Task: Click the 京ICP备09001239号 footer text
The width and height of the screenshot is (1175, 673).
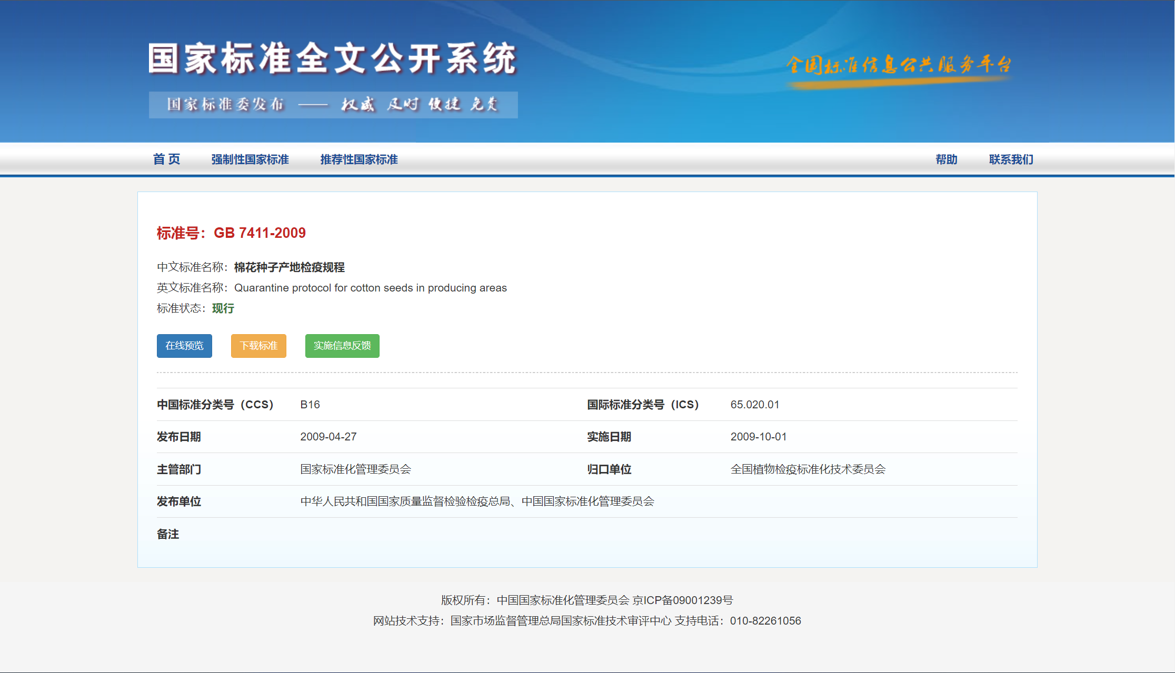Action: pyautogui.click(x=682, y=600)
